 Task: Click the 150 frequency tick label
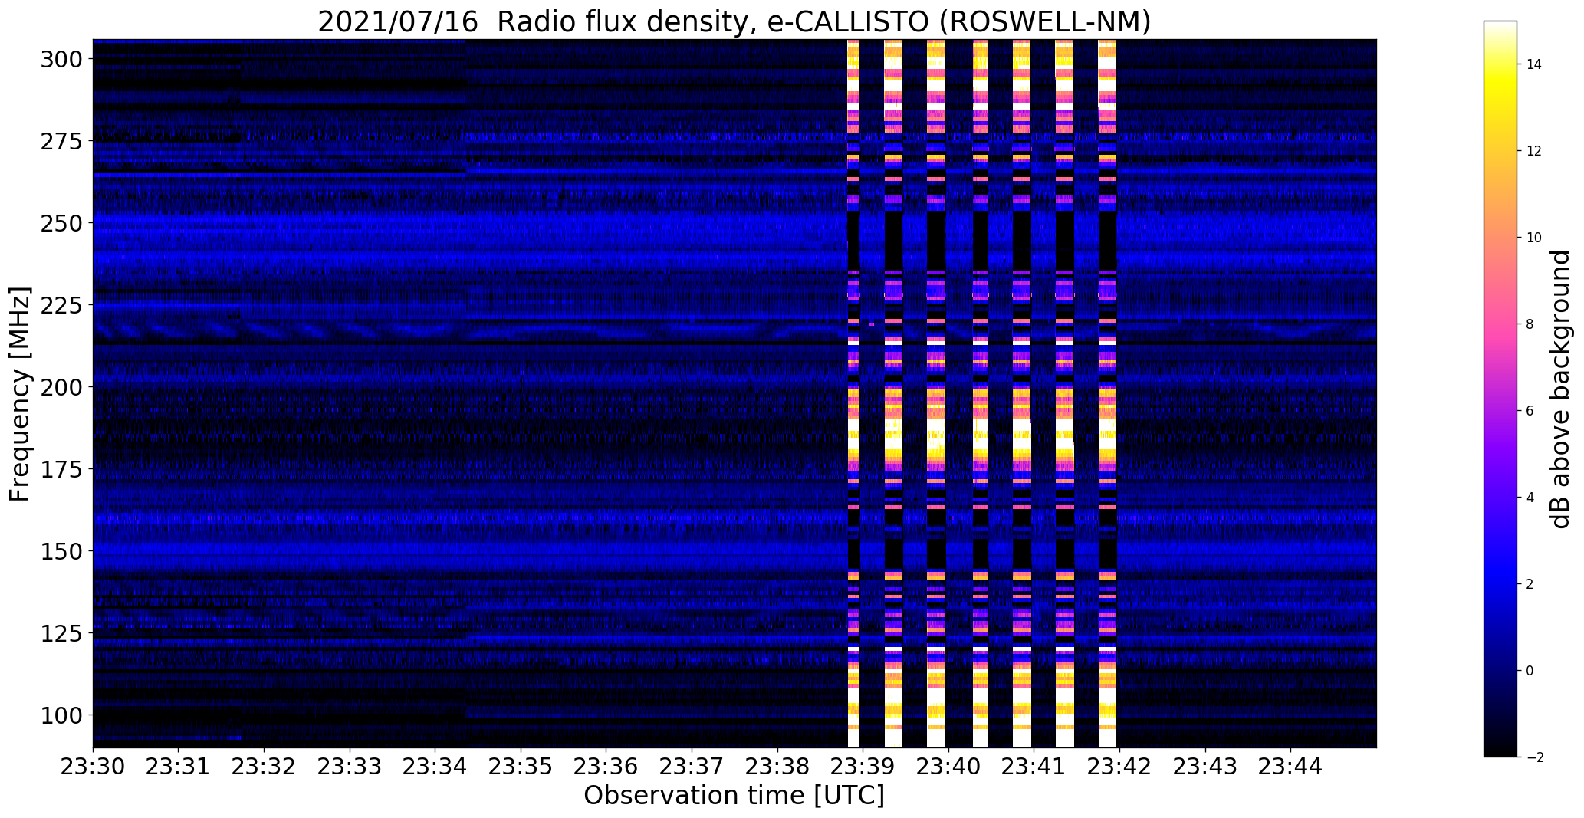click(61, 551)
